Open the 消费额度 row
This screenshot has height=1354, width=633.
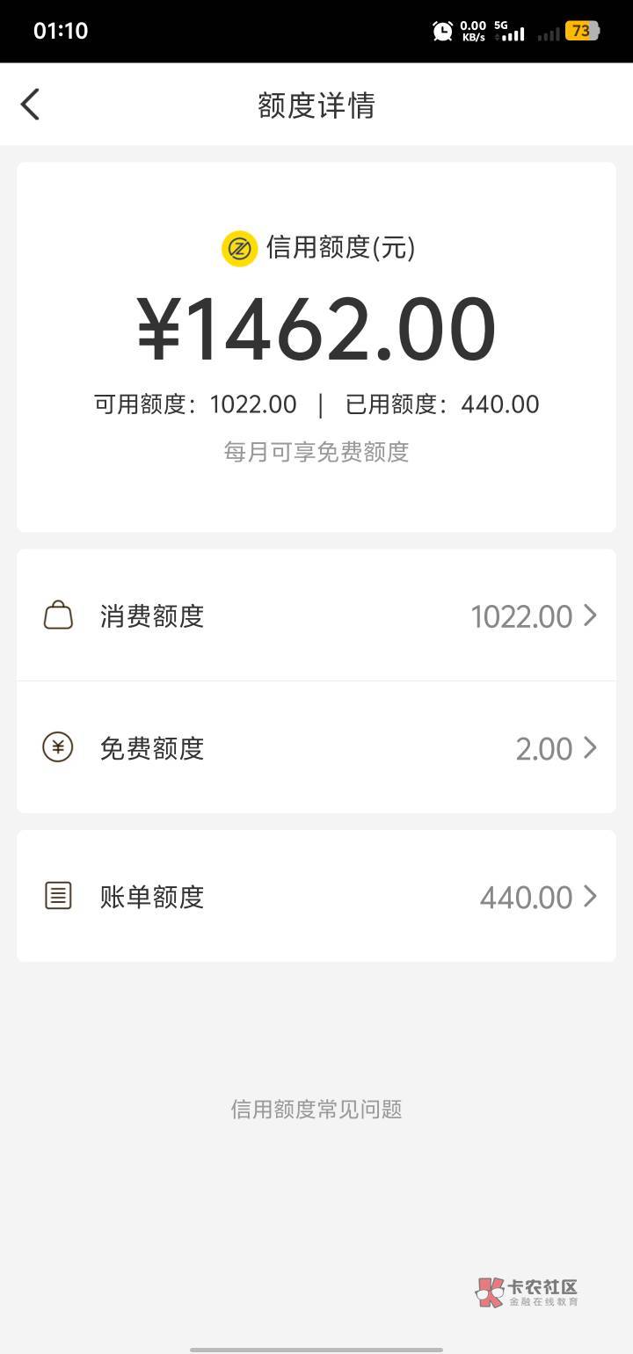pyautogui.click(x=316, y=615)
